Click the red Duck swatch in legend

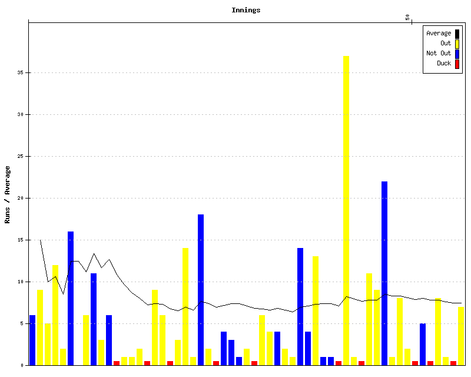[x=457, y=64]
